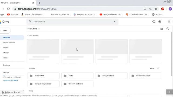Open a new browser tab
The width and height of the screenshot is (173, 97).
click(40, 3)
